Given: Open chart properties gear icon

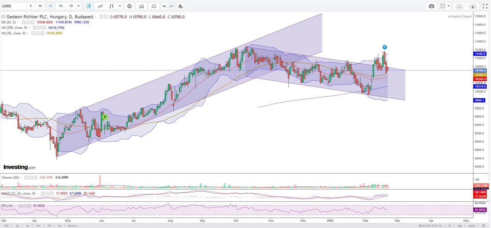Looking at the screenshot, I should click(129, 6).
